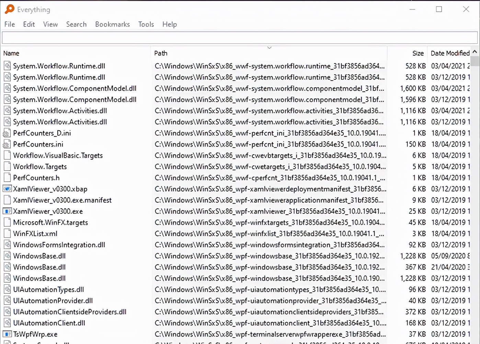Screen dimensions: 480x344
Task: Open the Search menu
Action: [76, 24]
